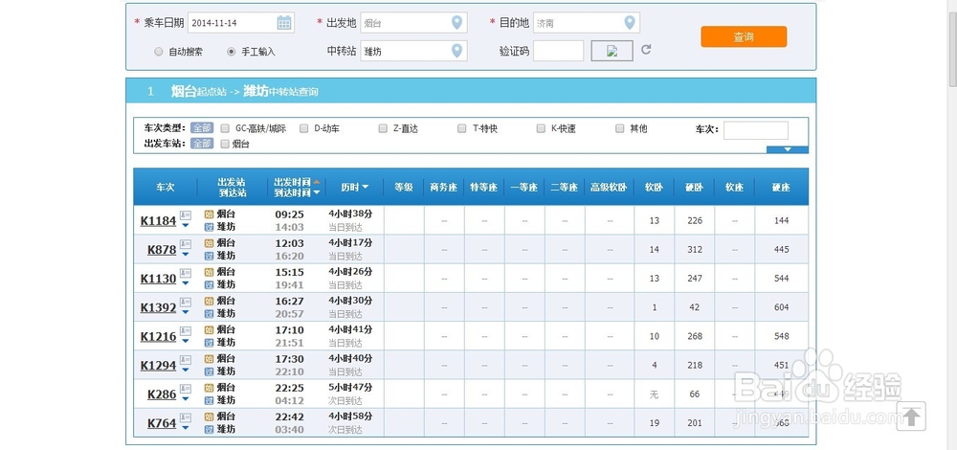This screenshot has width=957, height=450.
Task: Check the K-快速 train type box
Action: [541, 128]
